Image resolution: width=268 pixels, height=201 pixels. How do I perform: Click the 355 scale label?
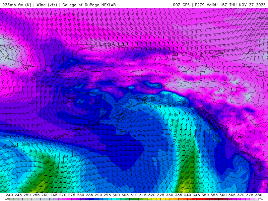tap(214, 195)
